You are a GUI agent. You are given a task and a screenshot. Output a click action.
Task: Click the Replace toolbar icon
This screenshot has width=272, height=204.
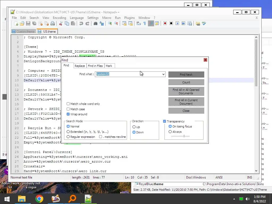[102, 23]
